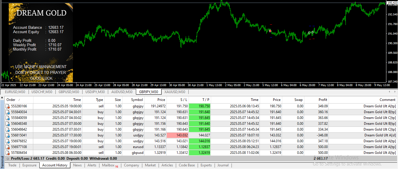398x169 pixels.
Task: Click the green 1.12837 T/P cell
Action: (x=200, y=147)
